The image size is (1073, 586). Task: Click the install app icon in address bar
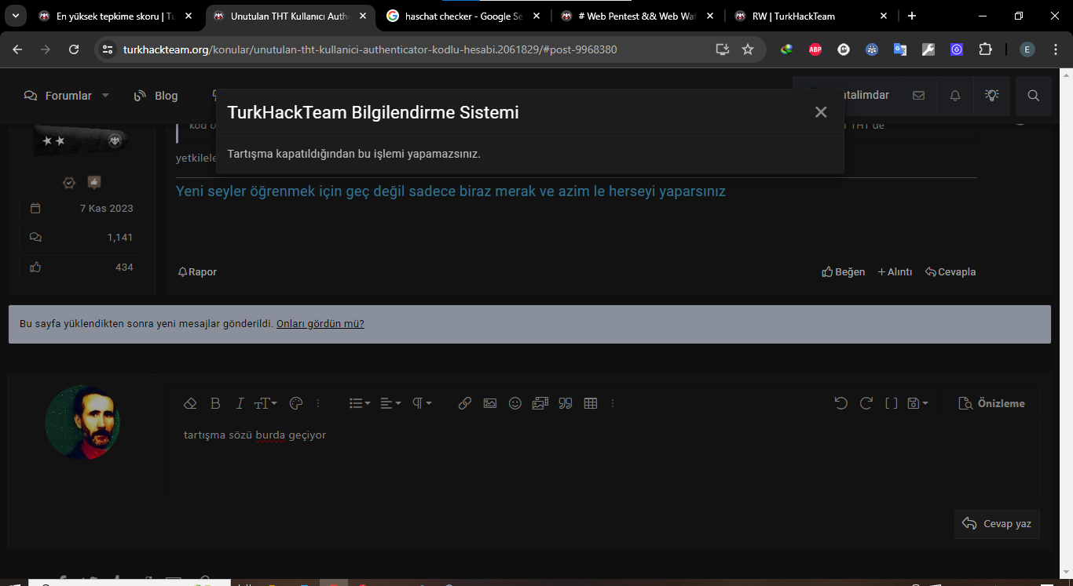click(723, 49)
